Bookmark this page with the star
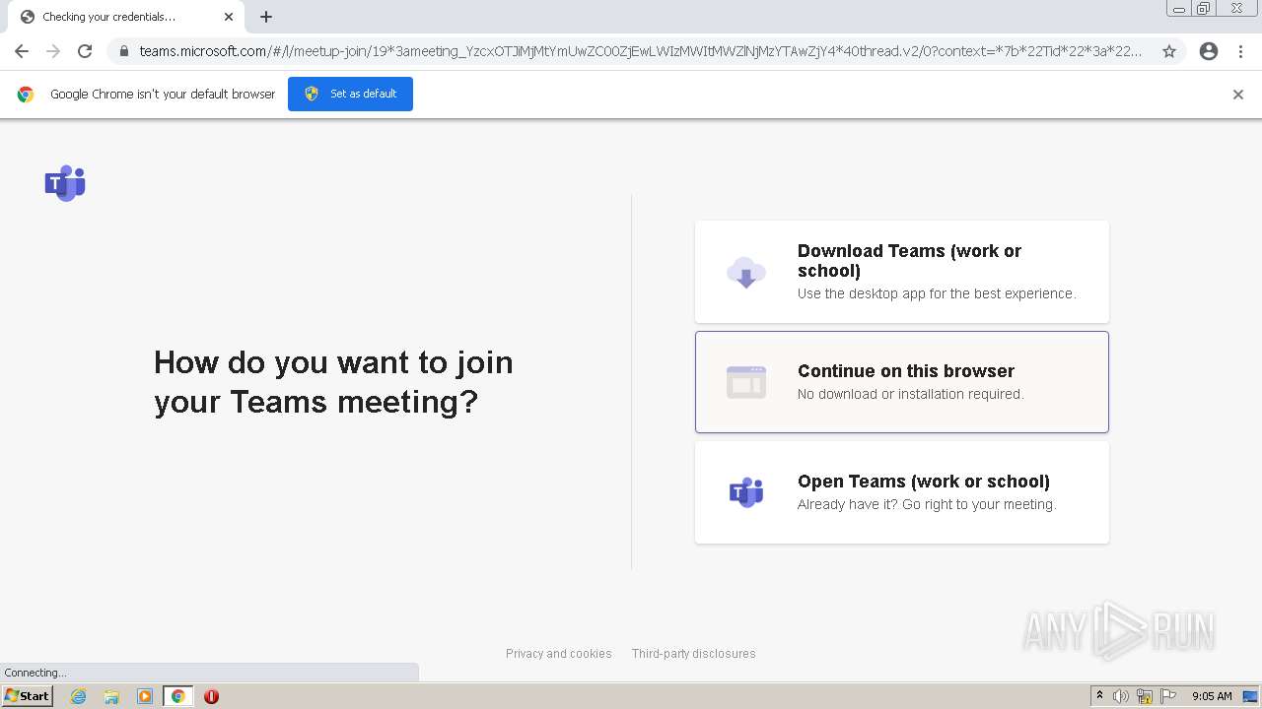 point(1169,51)
